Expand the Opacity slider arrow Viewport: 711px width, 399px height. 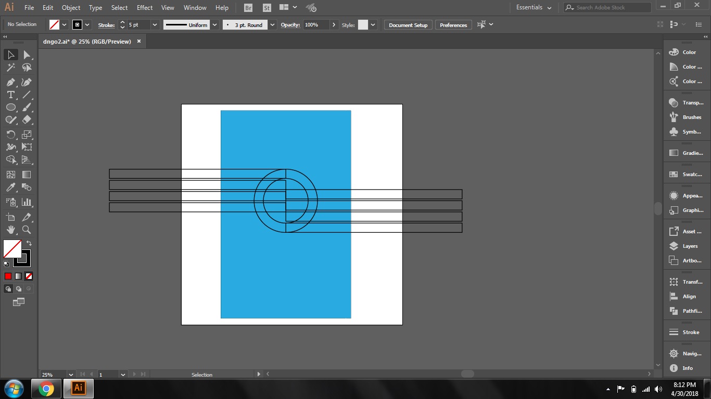coord(334,24)
